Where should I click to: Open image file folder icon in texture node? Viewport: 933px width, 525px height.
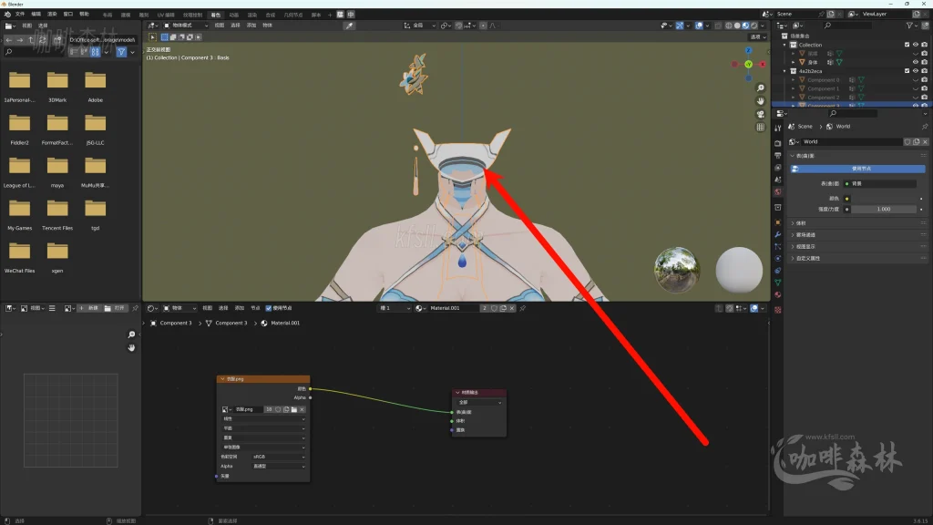(x=294, y=409)
